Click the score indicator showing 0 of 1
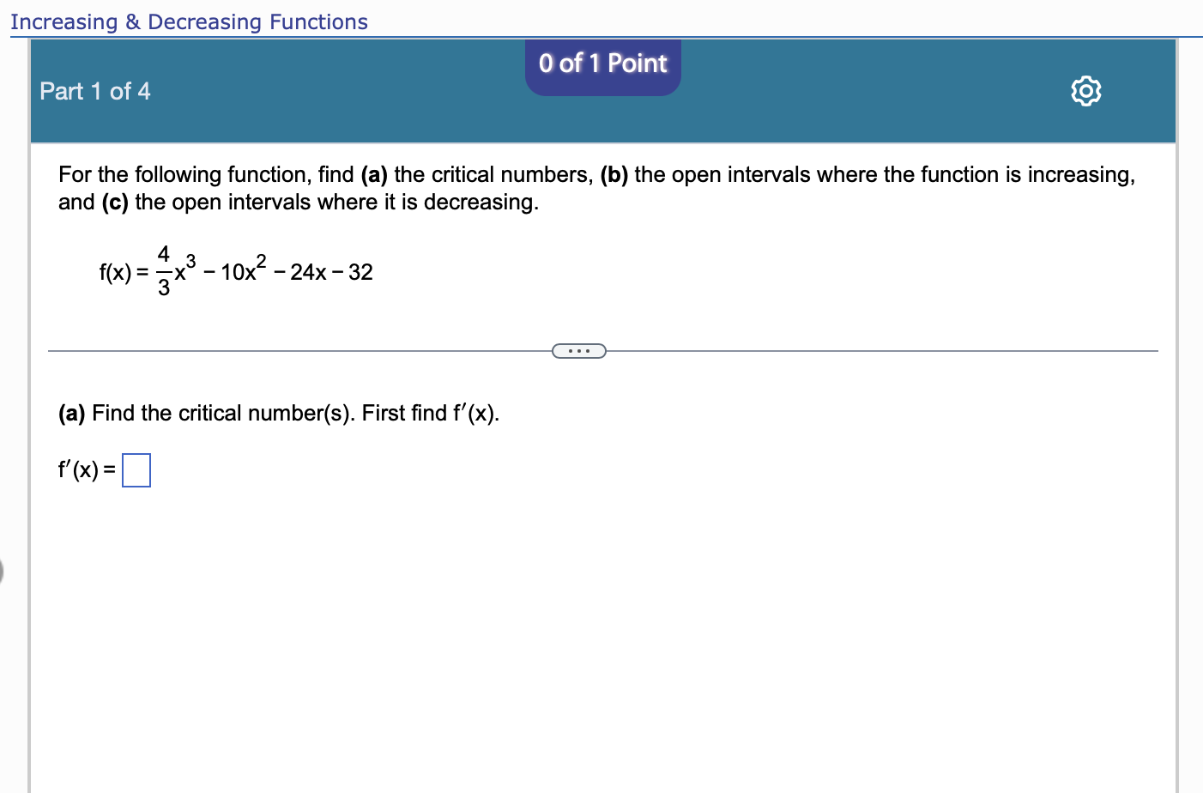This screenshot has height=793, width=1203. (x=602, y=64)
